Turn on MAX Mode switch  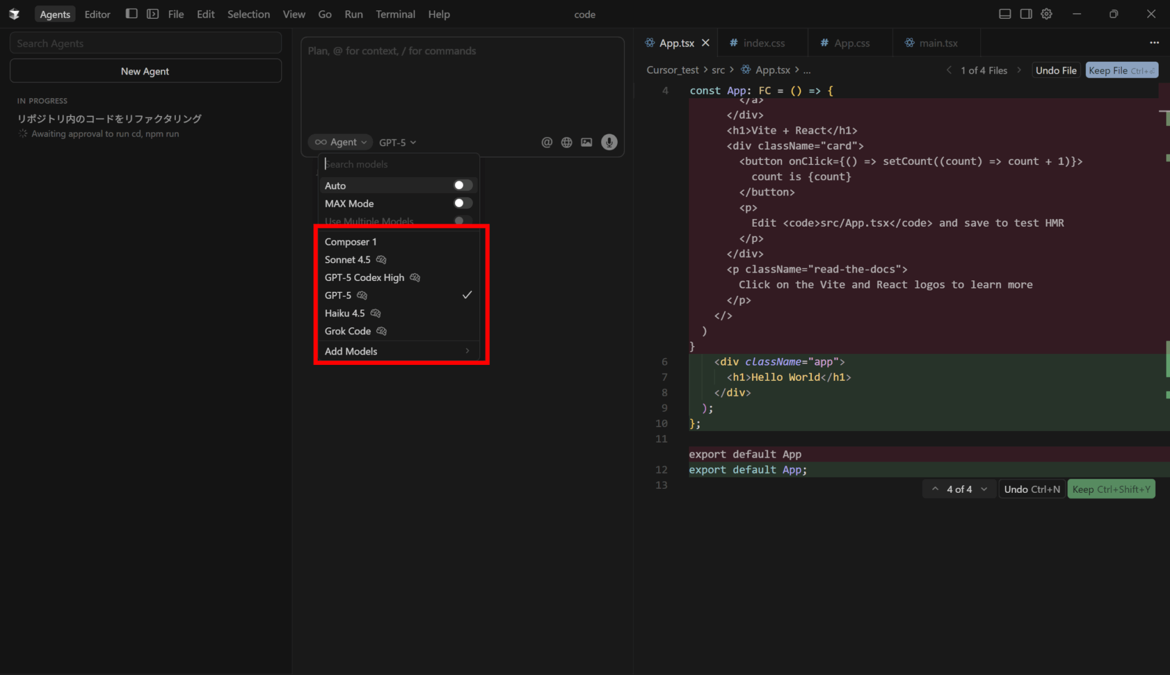click(x=462, y=203)
